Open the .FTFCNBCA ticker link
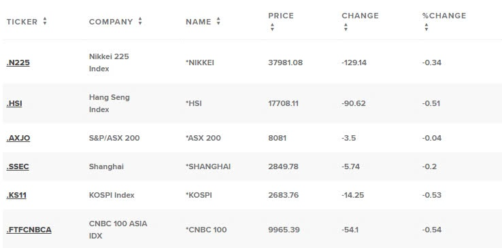This screenshot has width=502, height=248. coord(29,230)
